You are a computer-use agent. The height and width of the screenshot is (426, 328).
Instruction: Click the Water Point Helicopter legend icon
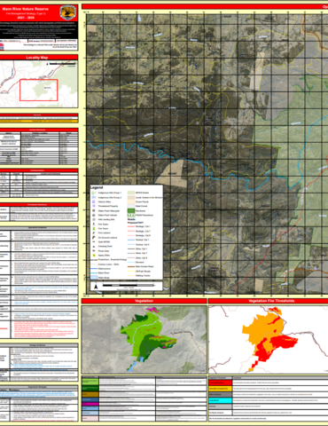[94, 210]
